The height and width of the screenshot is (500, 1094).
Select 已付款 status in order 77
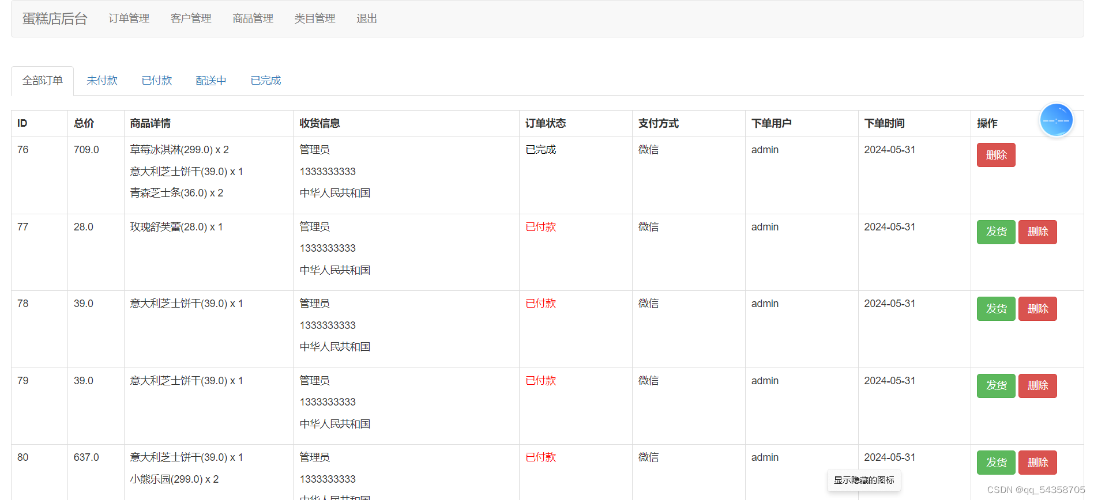click(x=541, y=227)
